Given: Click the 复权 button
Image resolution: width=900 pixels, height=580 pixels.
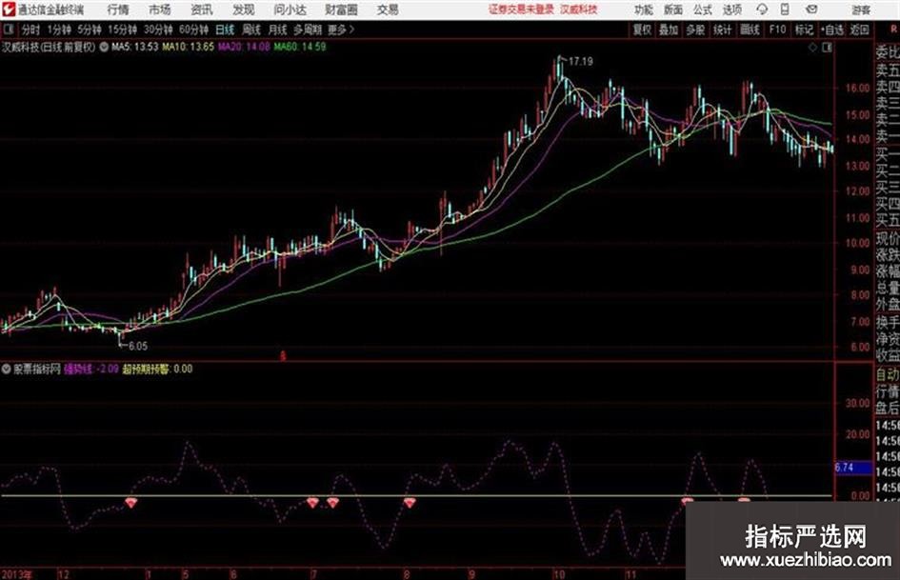Looking at the screenshot, I should pyautogui.click(x=642, y=30).
